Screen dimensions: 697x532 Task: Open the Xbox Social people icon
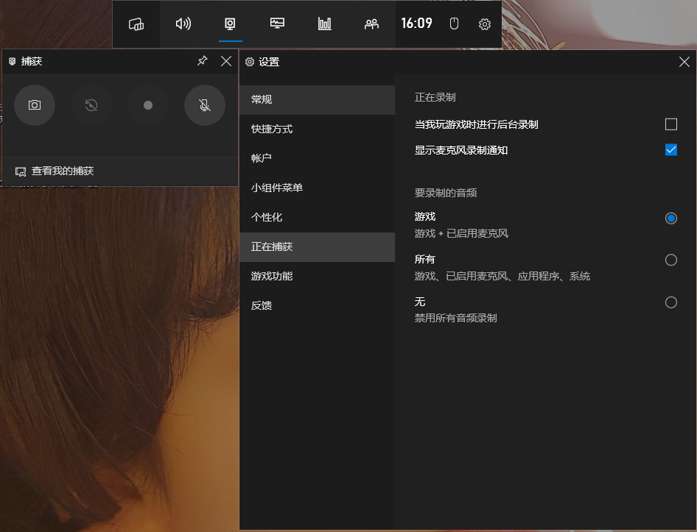click(371, 24)
